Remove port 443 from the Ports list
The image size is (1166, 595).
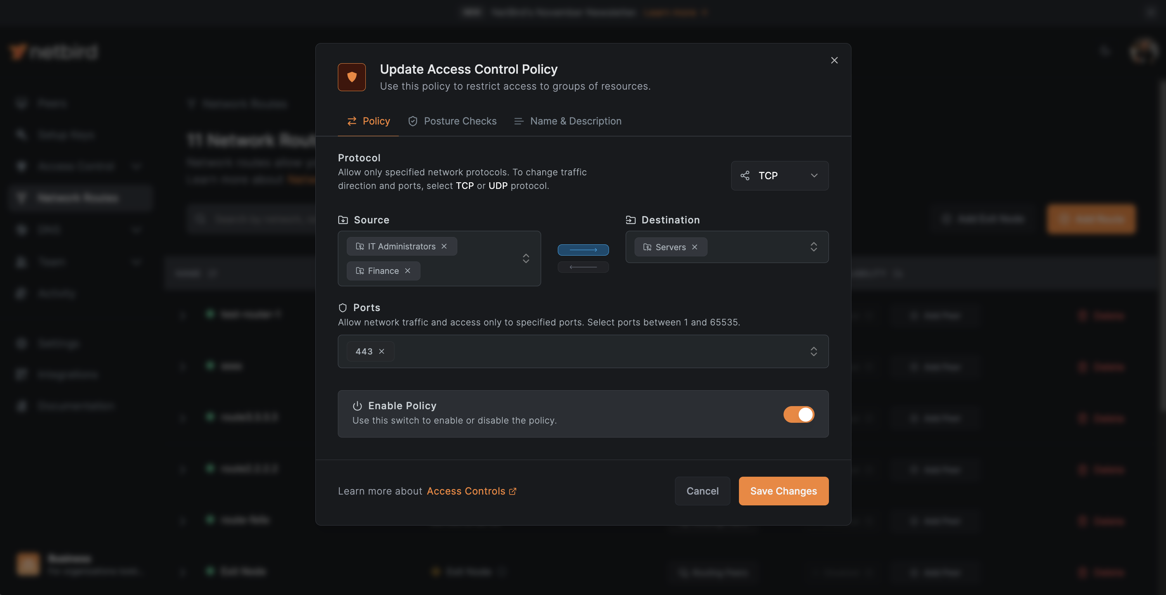tap(381, 351)
